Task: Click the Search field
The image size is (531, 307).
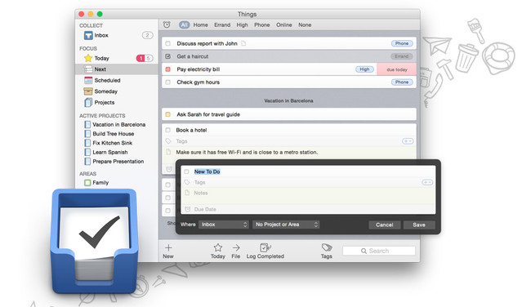Action: point(379,251)
